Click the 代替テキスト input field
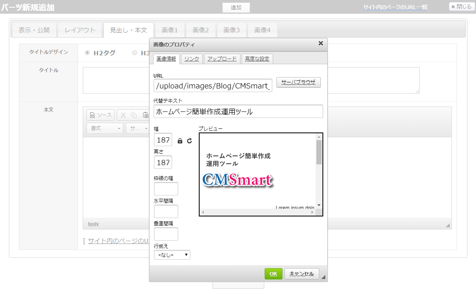Viewport: 476px width, 294px height. click(x=238, y=111)
